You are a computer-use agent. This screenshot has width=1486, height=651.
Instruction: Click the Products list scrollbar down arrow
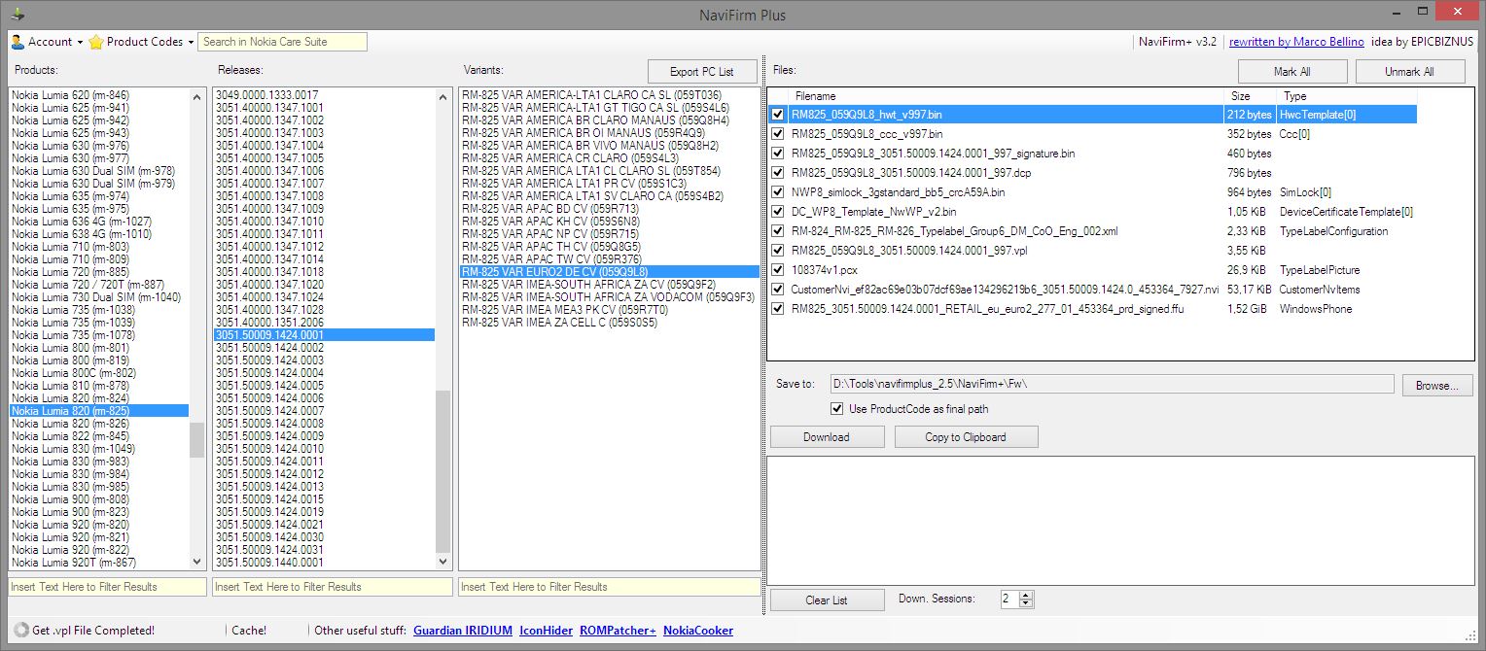[197, 561]
